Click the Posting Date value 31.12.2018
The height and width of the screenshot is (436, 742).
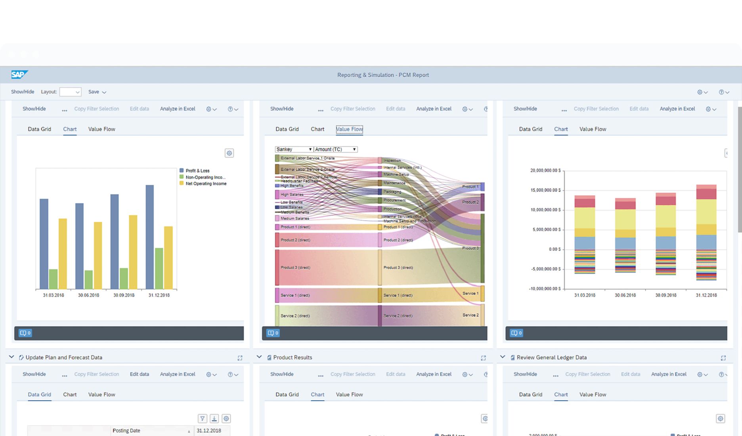209,430
